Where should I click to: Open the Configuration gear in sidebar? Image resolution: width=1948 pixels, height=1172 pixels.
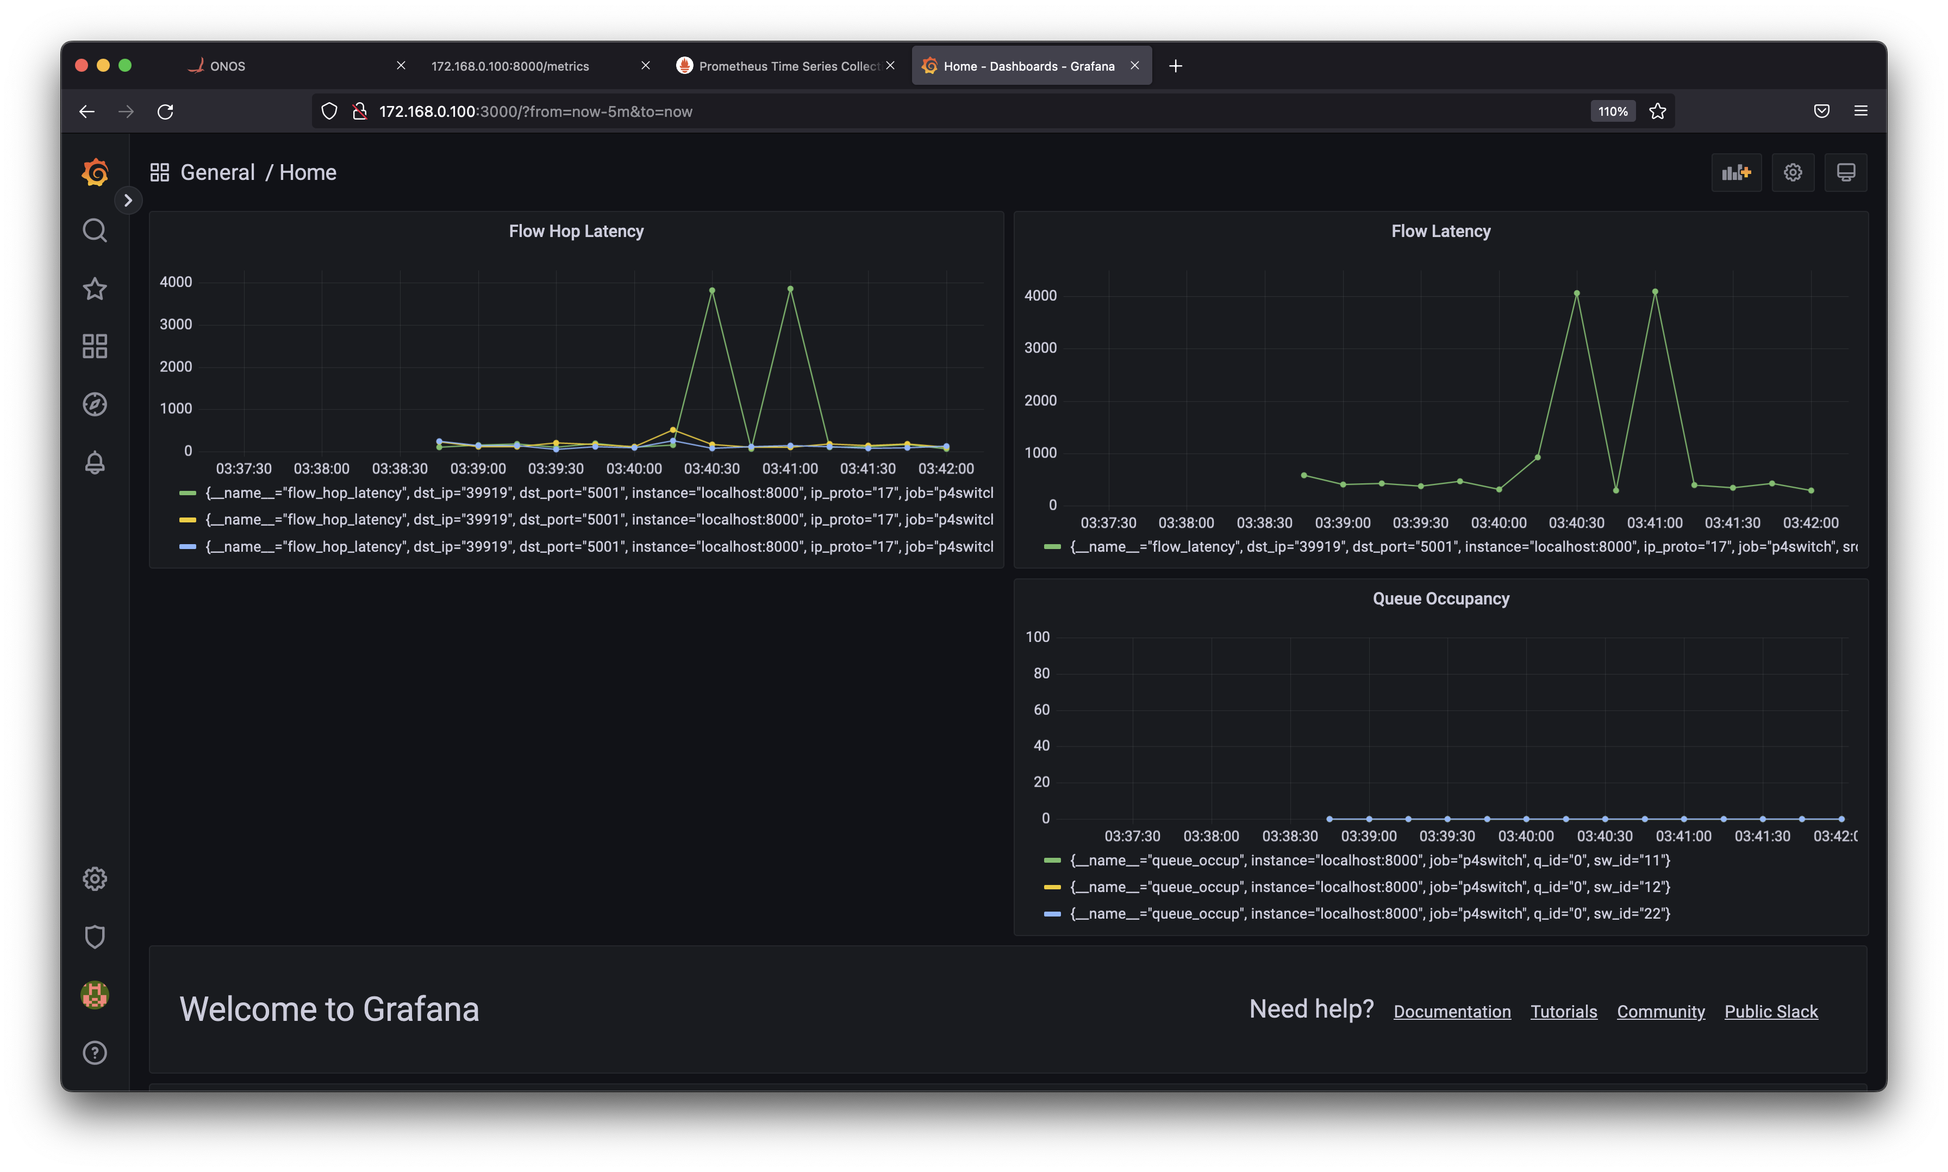pos(95,879)
